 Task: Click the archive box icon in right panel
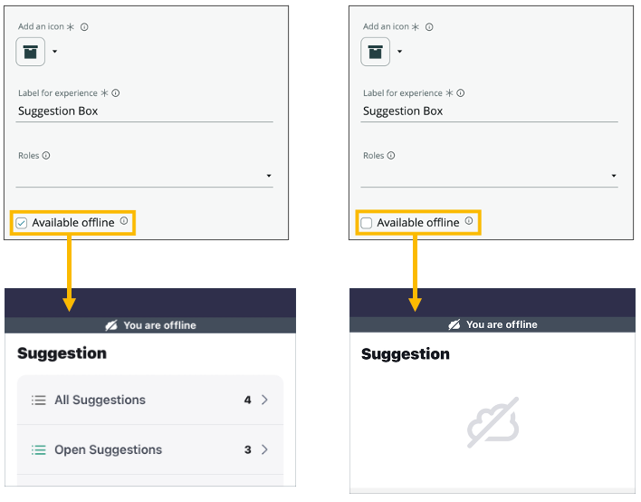pyautogui.click(x=376, y=52)
